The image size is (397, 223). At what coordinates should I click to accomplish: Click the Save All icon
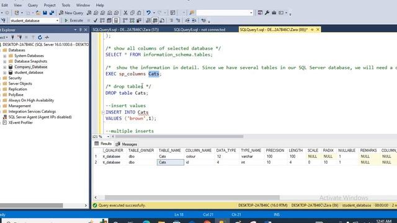[x=51, y=12]
